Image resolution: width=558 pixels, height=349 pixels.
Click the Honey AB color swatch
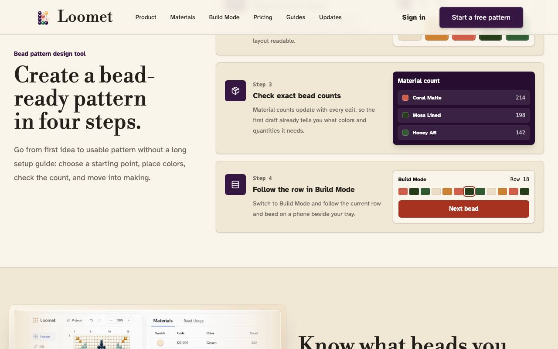coord(405,133)
